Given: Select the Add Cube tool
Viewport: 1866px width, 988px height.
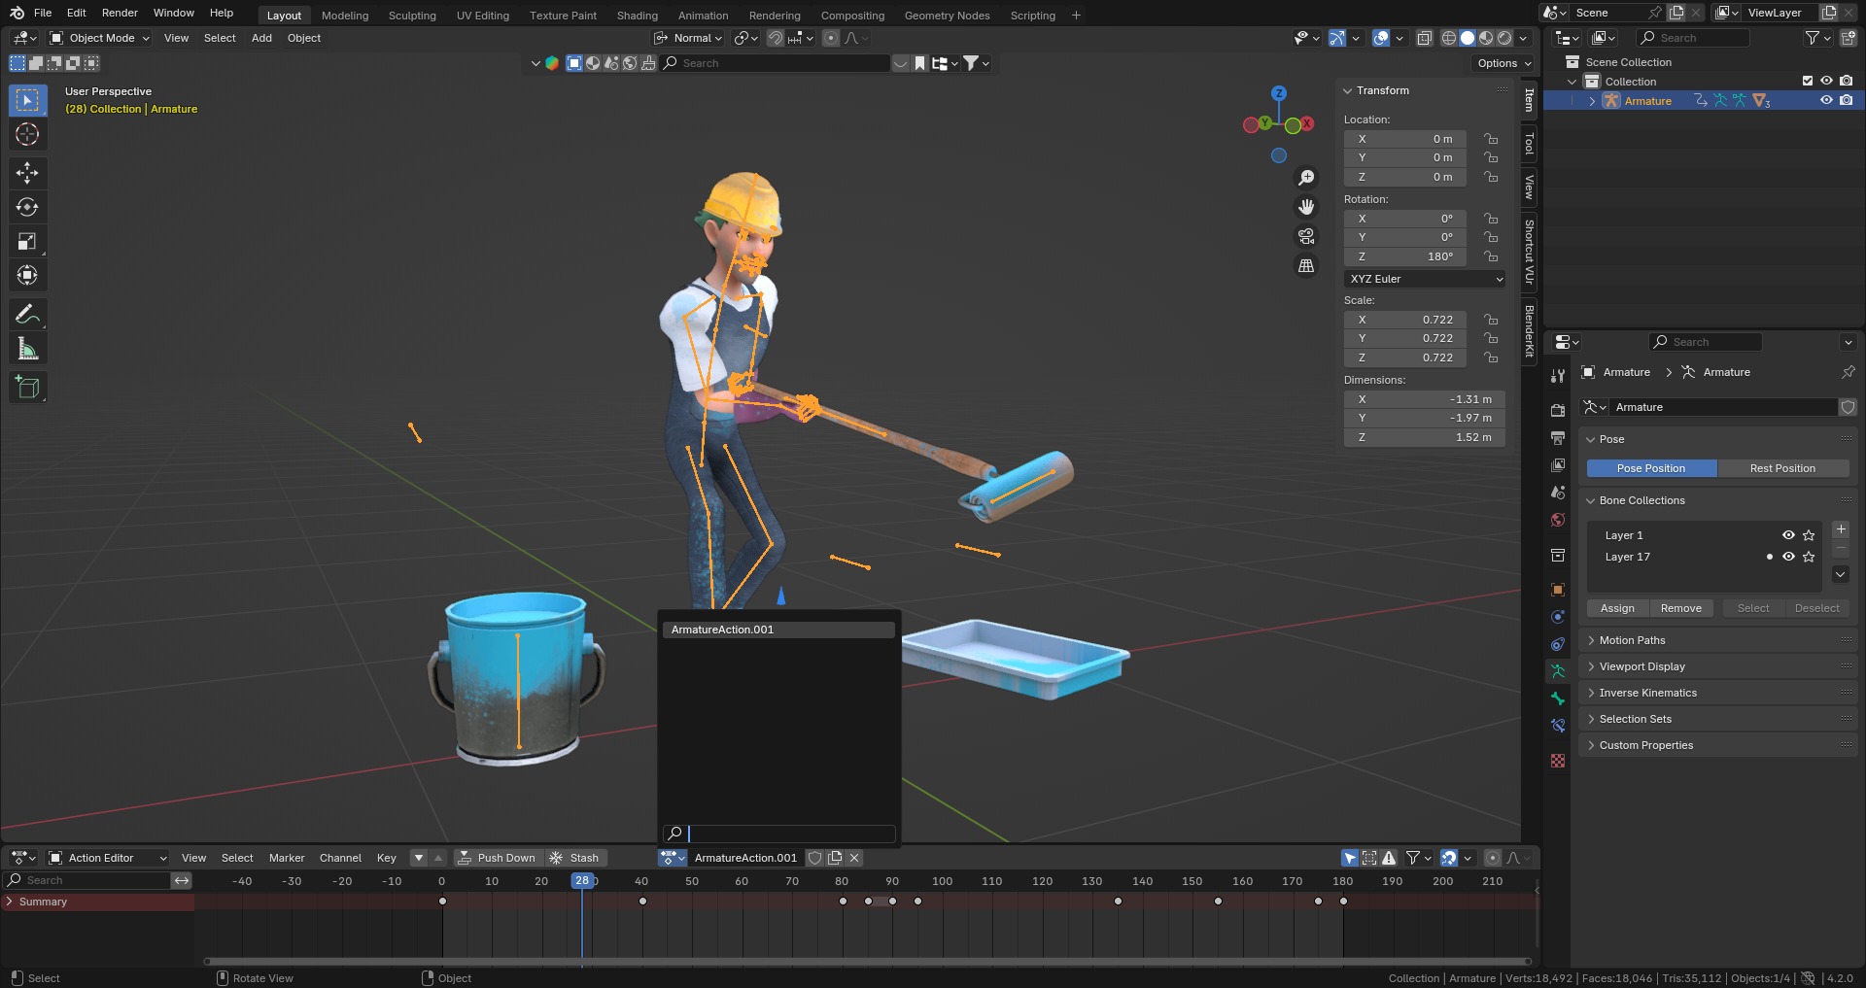Looking at the screenshot, I should (27, 387).
